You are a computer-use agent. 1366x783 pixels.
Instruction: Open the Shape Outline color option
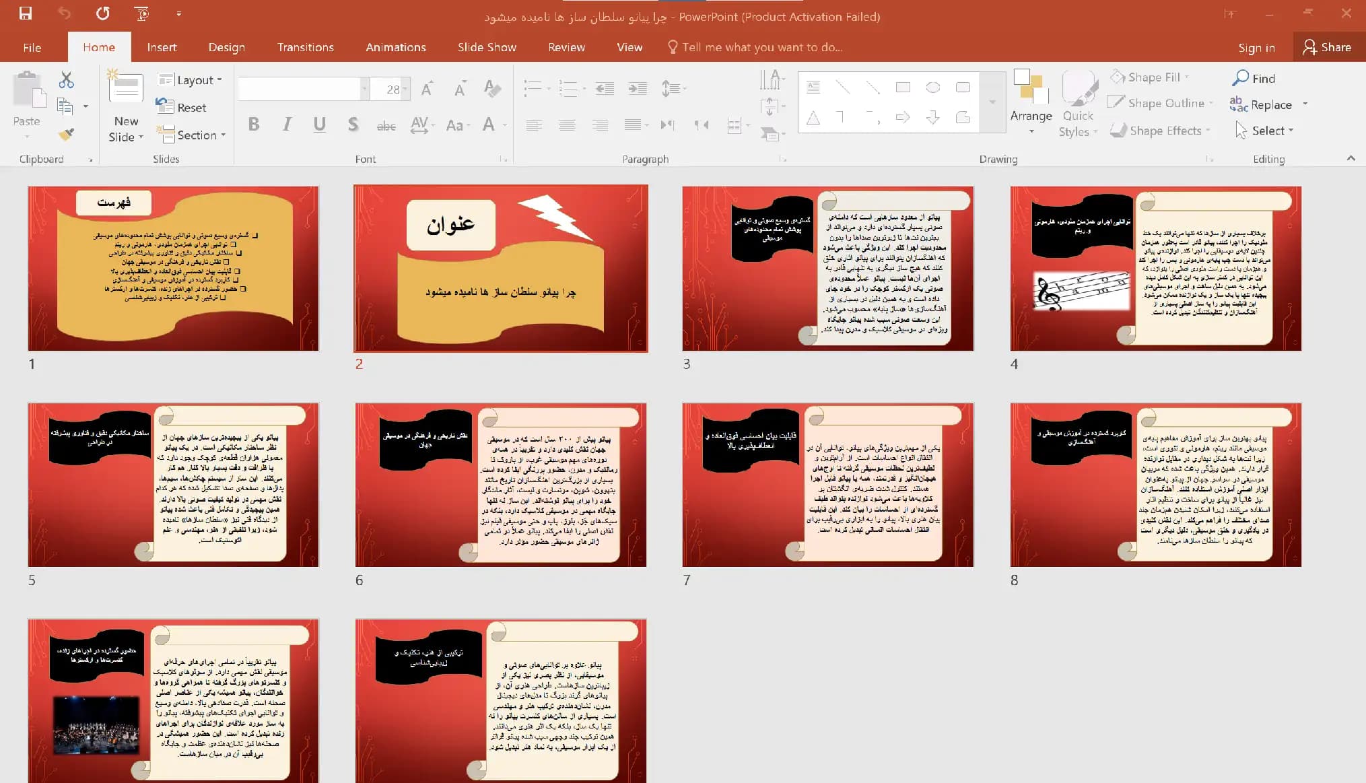(1159, 103)
